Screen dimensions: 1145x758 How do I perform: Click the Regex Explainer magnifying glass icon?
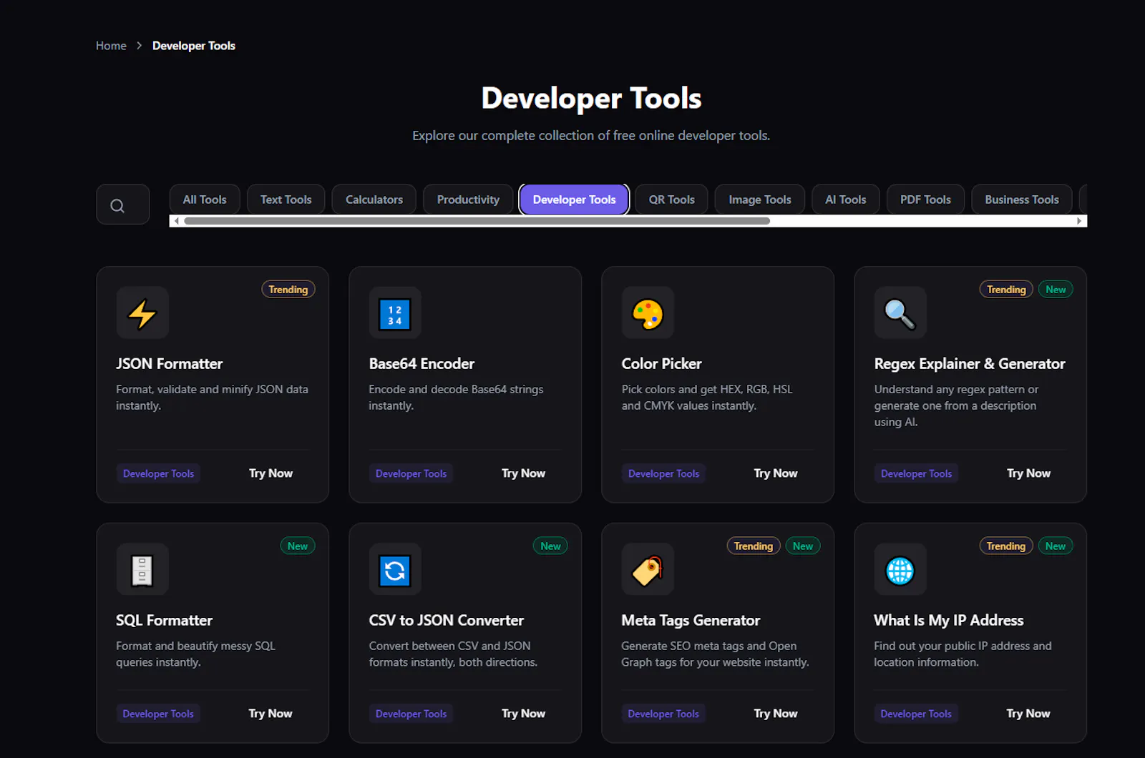(x=900, y=313)
